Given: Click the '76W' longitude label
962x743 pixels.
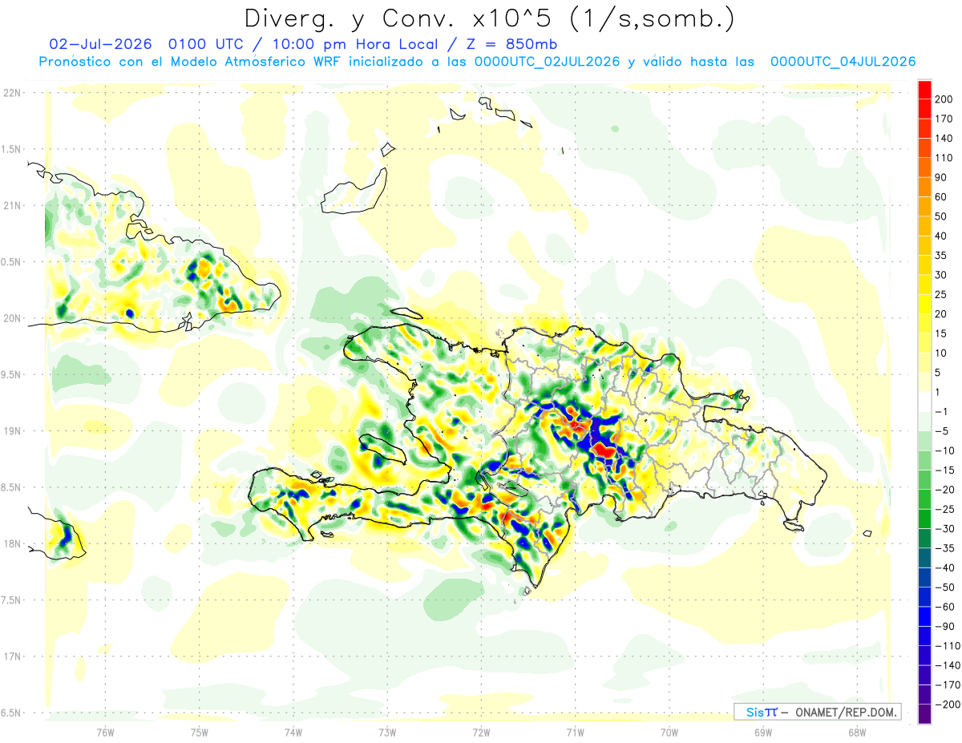Looking at the screenshot, I should click(x=105, y=733).
